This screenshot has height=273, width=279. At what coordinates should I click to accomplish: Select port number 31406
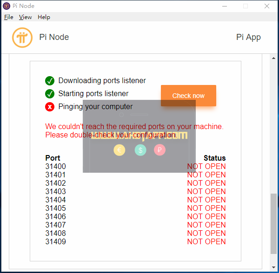55,216
